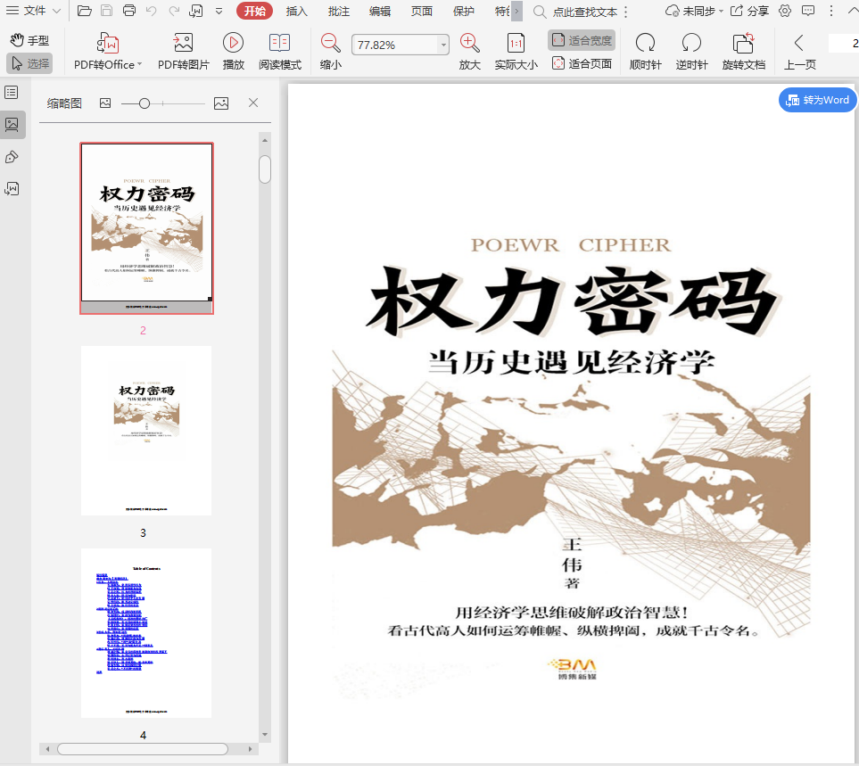859x766 pixels.
Task: Zoom in with 放大 icon
Action: point(469,43)
